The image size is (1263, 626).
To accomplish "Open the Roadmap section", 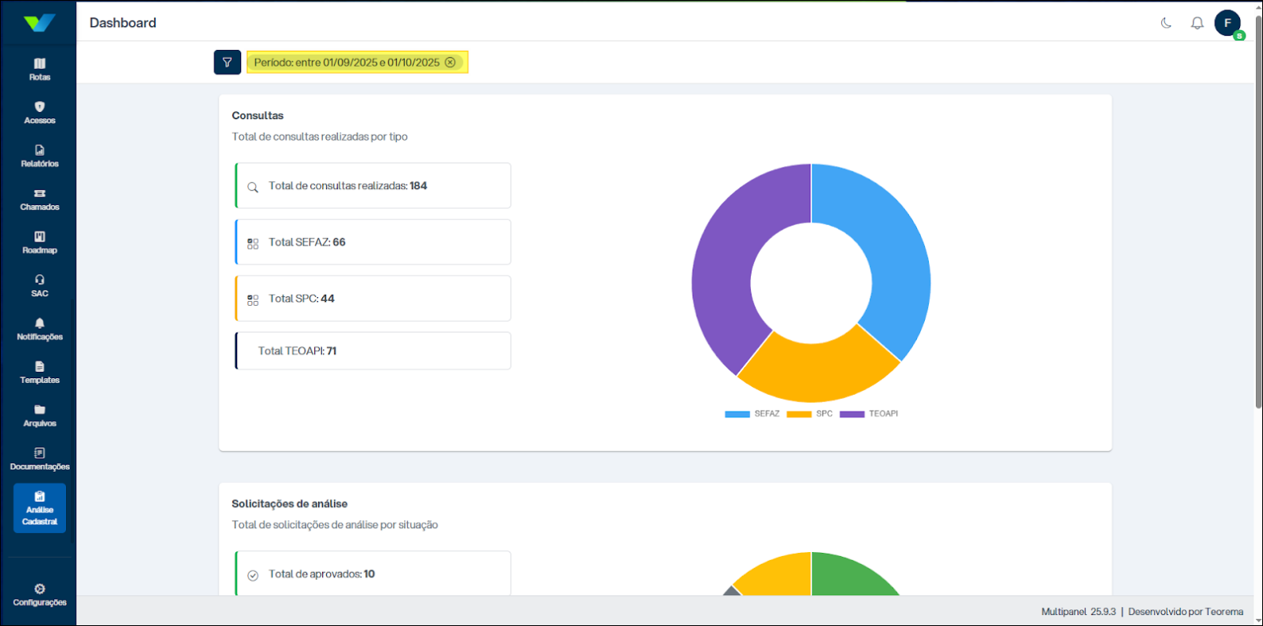I will point(40,242).
